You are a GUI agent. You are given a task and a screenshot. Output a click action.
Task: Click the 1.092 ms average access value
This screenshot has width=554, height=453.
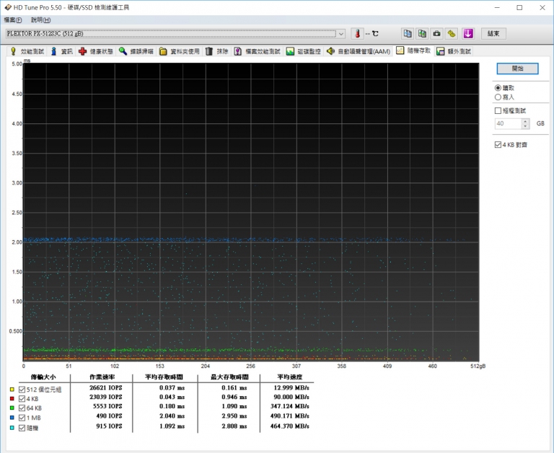[172, 426]
